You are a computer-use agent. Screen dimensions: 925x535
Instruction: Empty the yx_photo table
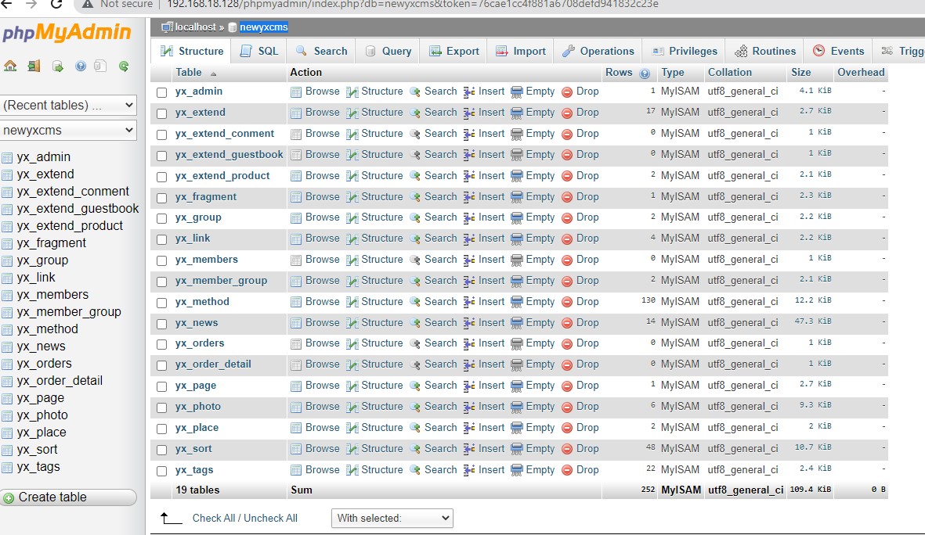(x=539, y=407)
